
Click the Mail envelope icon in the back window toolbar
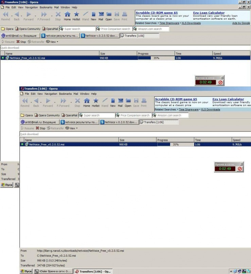click(x=101, y=14)
